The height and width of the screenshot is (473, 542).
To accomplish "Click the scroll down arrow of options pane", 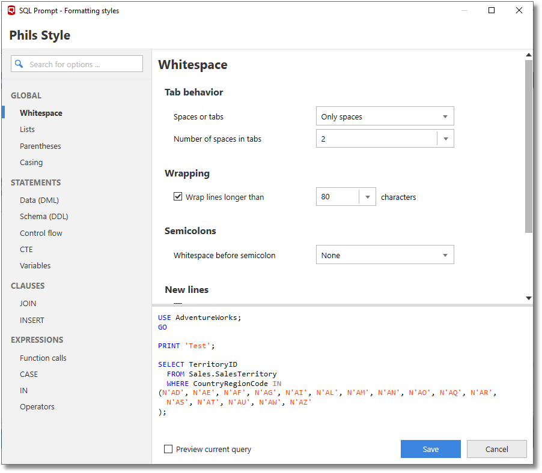I will 529,298.
